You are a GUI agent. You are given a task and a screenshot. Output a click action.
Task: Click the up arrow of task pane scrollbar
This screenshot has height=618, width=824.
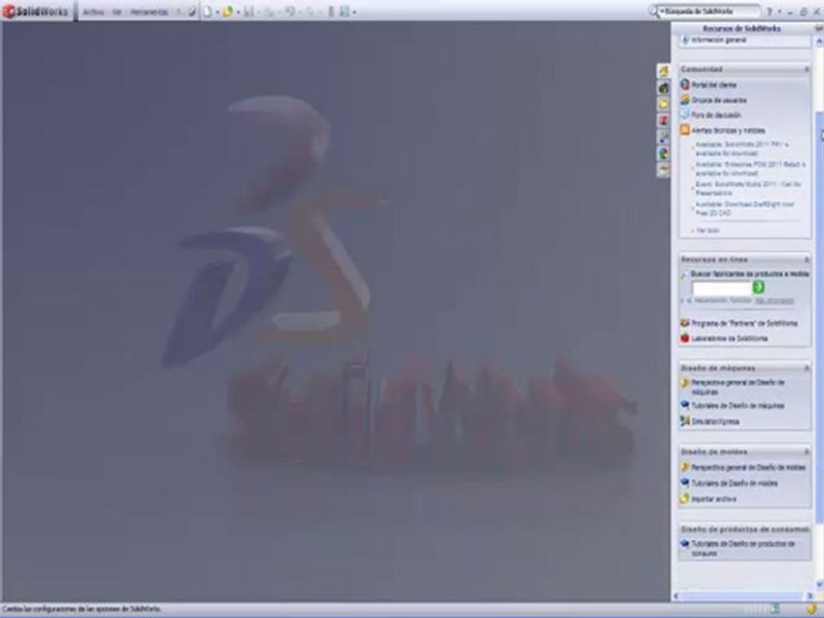[x=820, y=39]
